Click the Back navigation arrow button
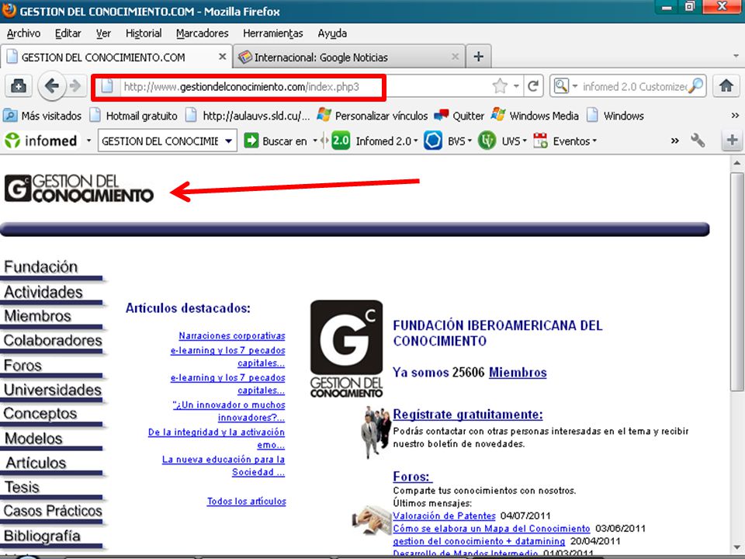 coord(51,86)
